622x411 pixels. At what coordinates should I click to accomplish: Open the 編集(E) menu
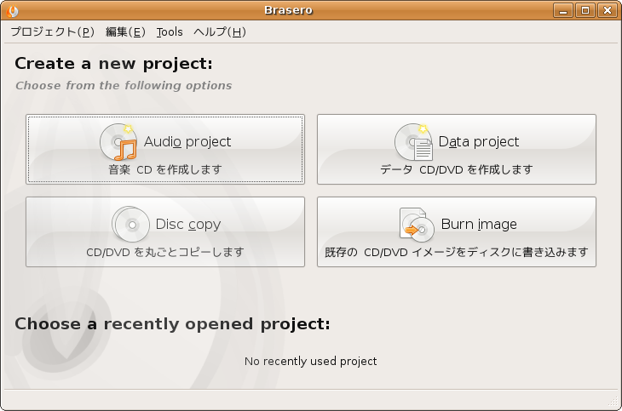[125, 31]
